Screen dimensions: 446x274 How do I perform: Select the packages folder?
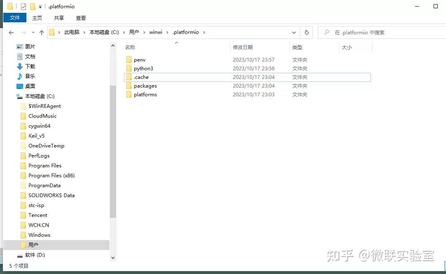[145, 86]
